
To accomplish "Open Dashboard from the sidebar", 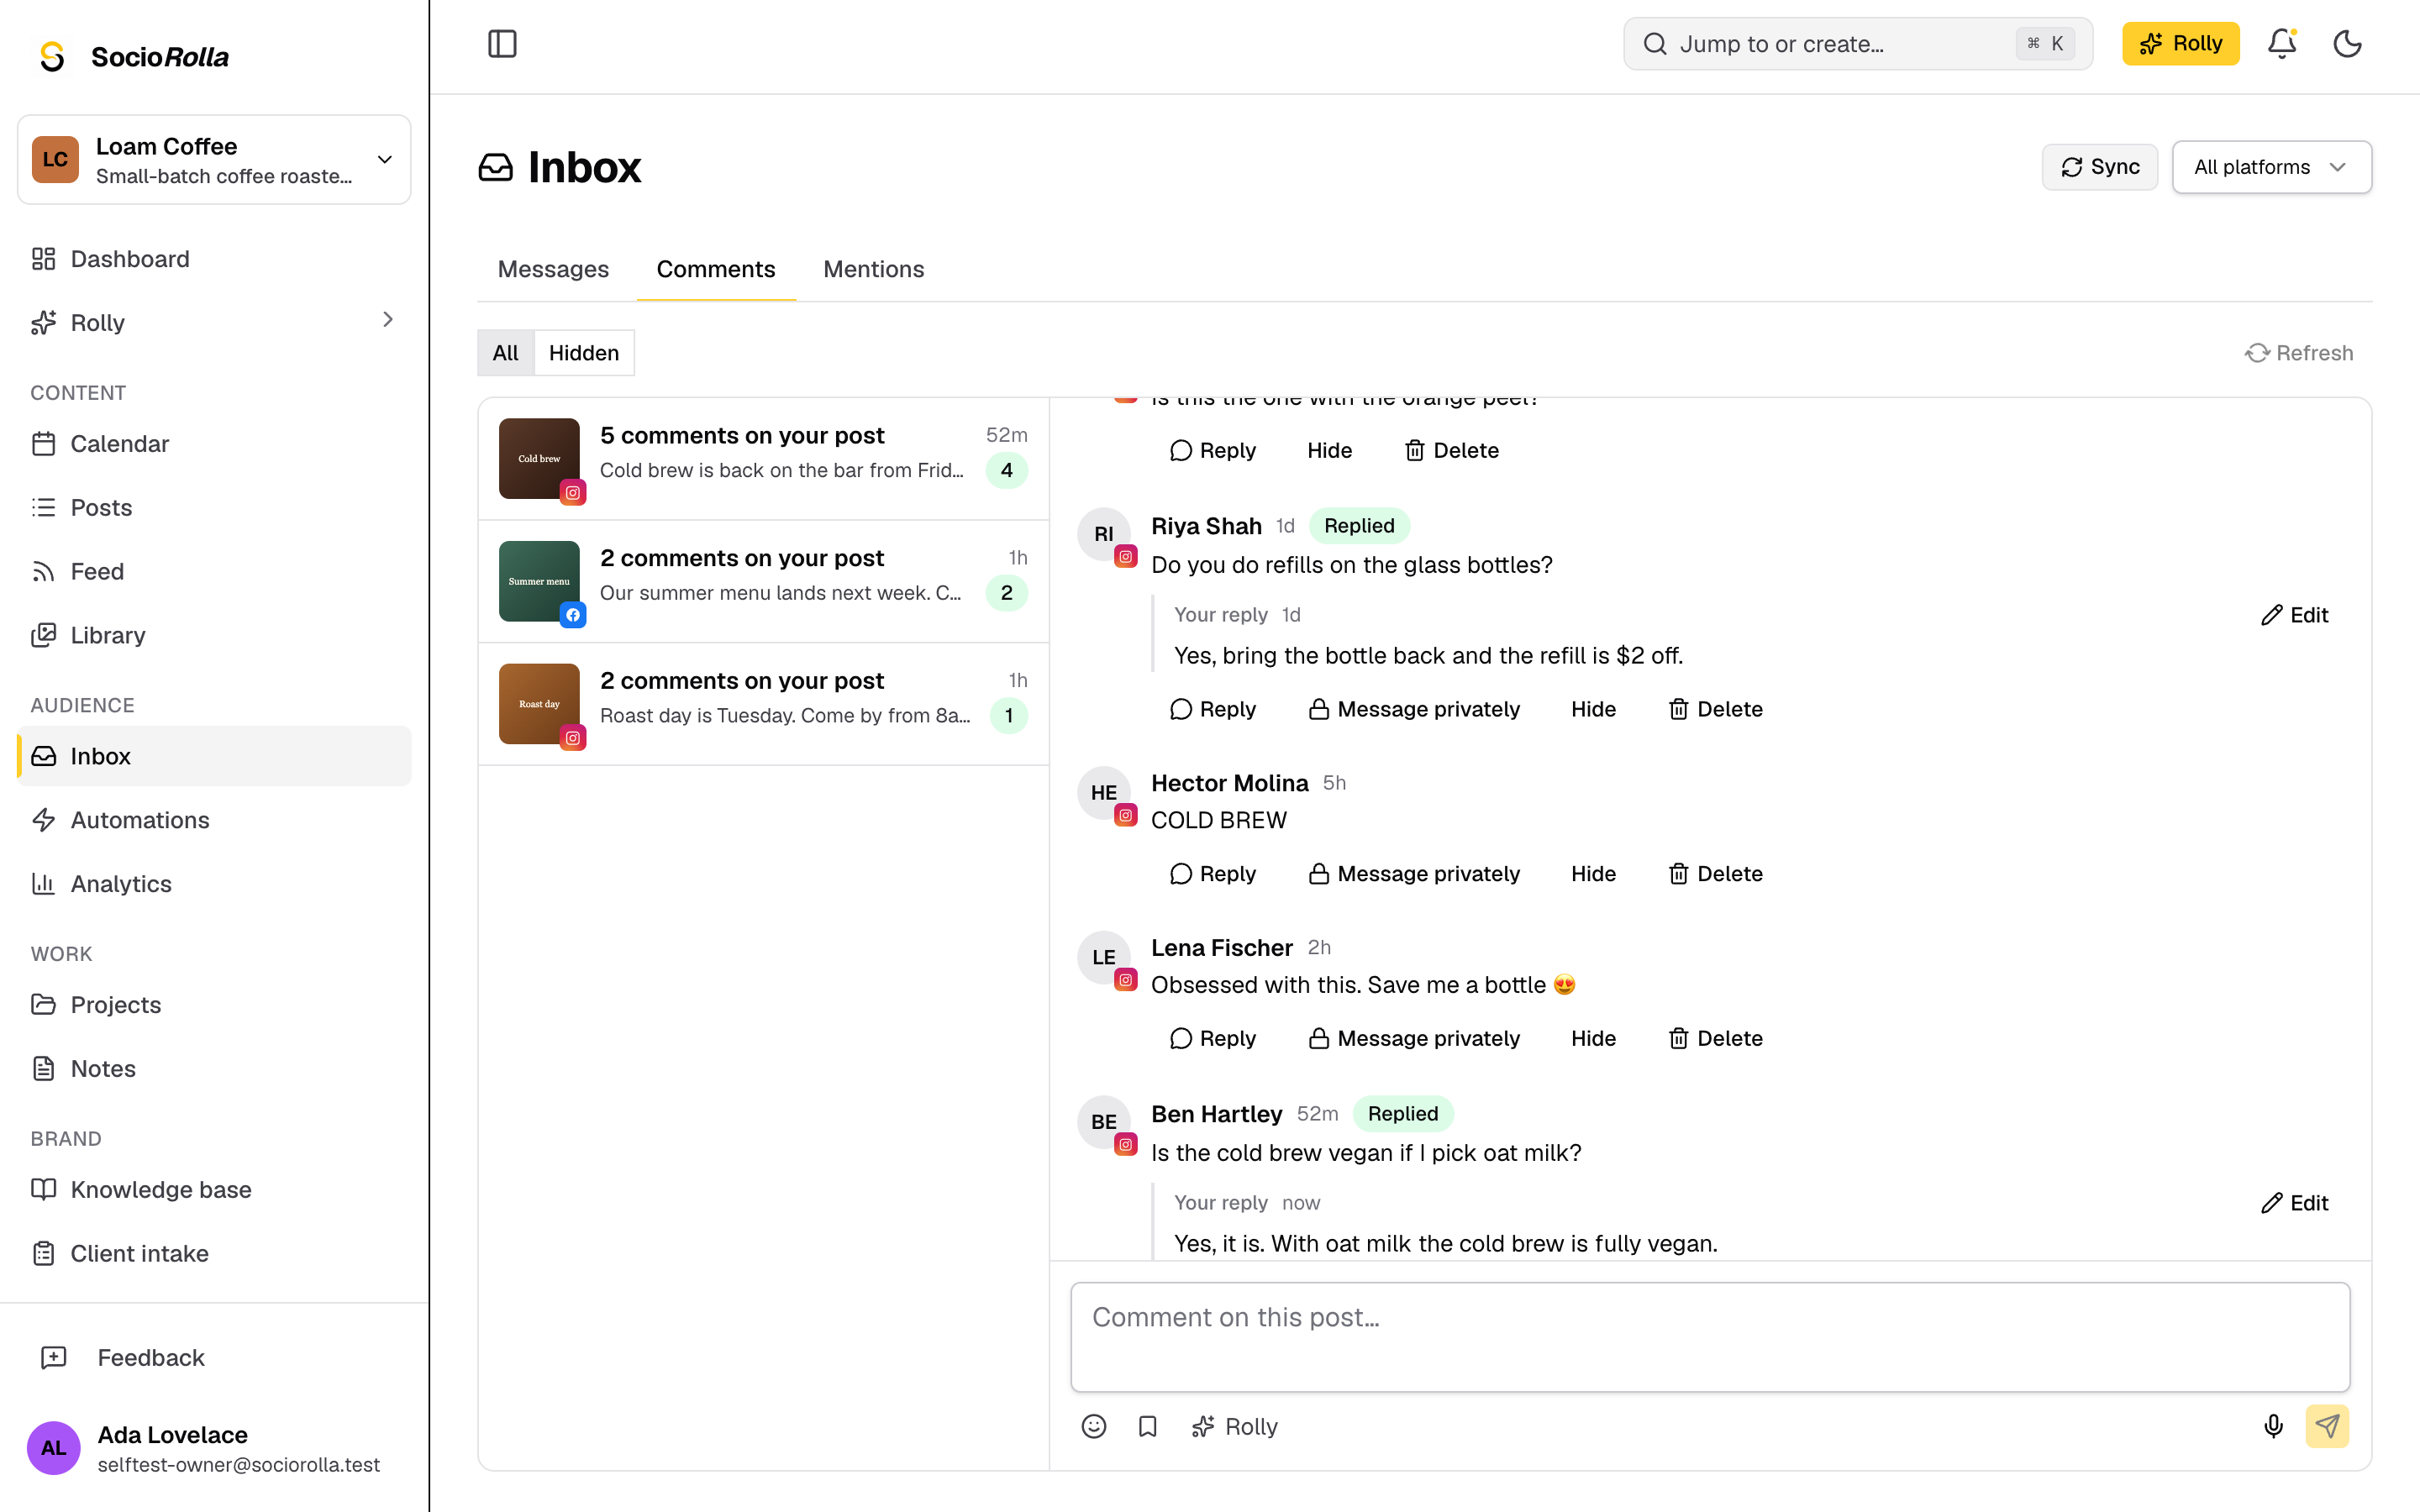I will coord(214,259).
